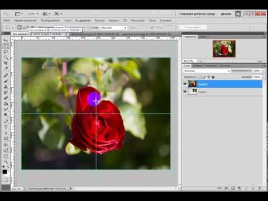Delete layer with the trash icon
Viewport: 268px width, 201px height.
pos(260,188)
